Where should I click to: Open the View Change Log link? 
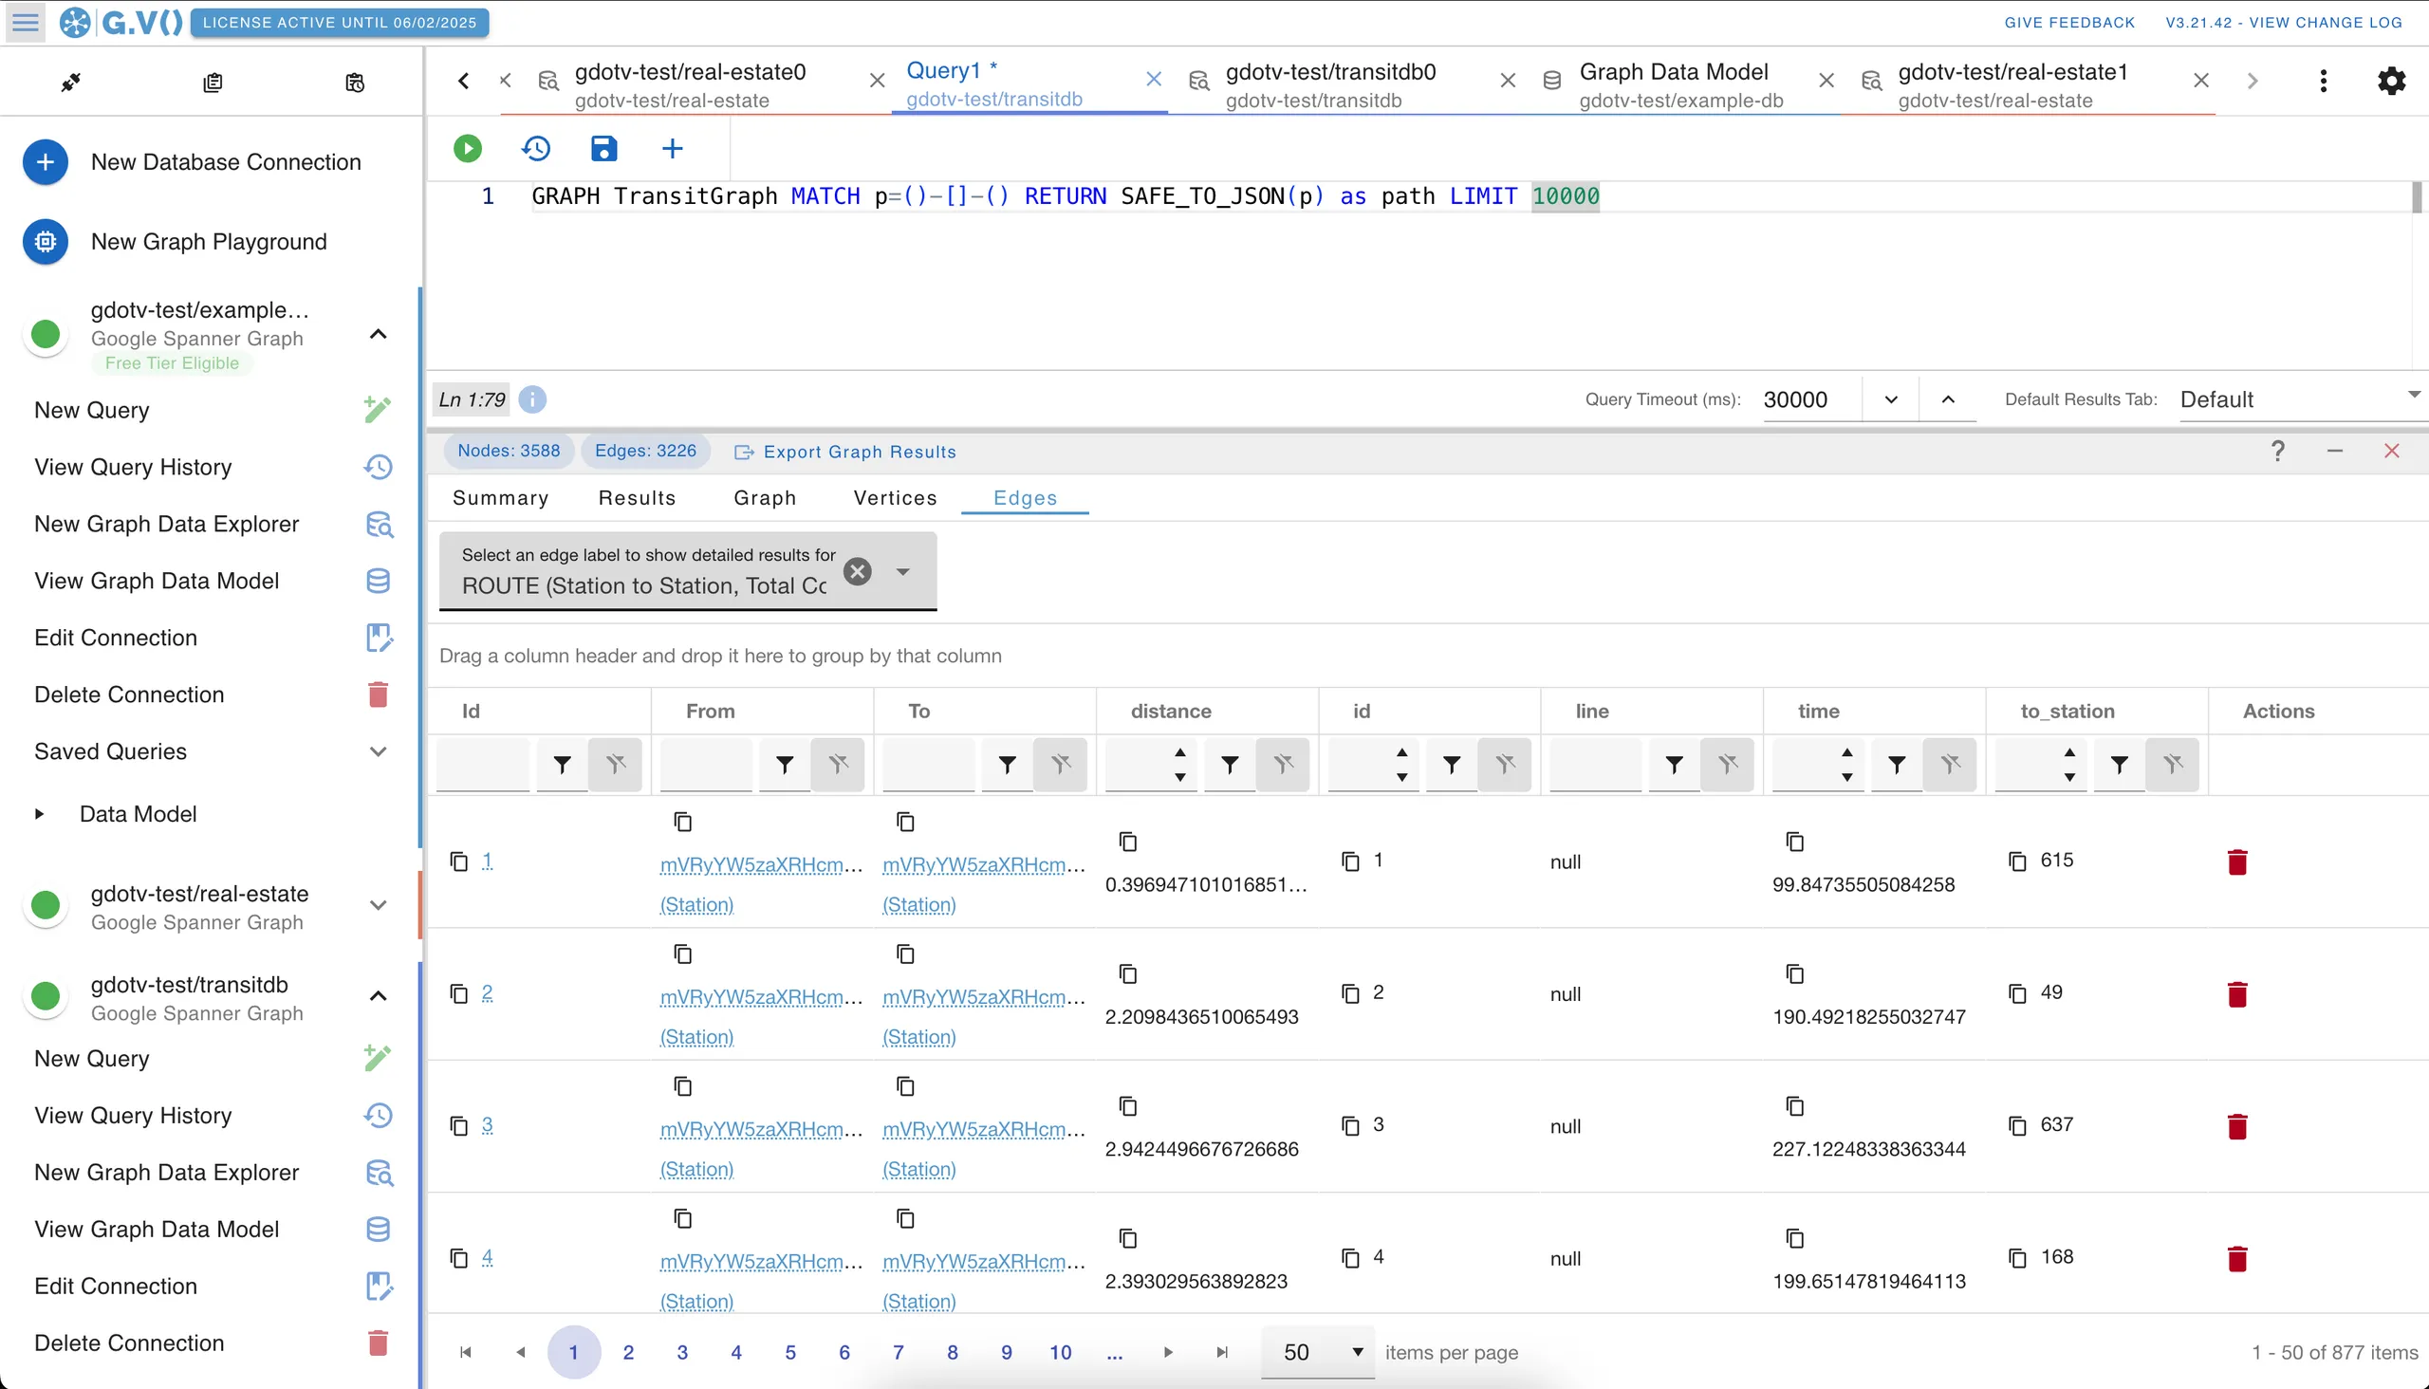2283,22
